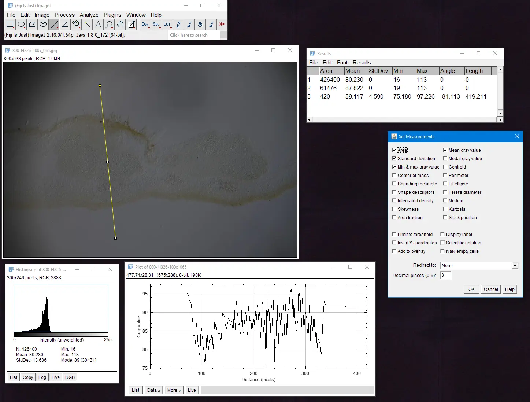Expand the More toolbar tools arrow
This screenshot has width=530, height=402.
222,25
